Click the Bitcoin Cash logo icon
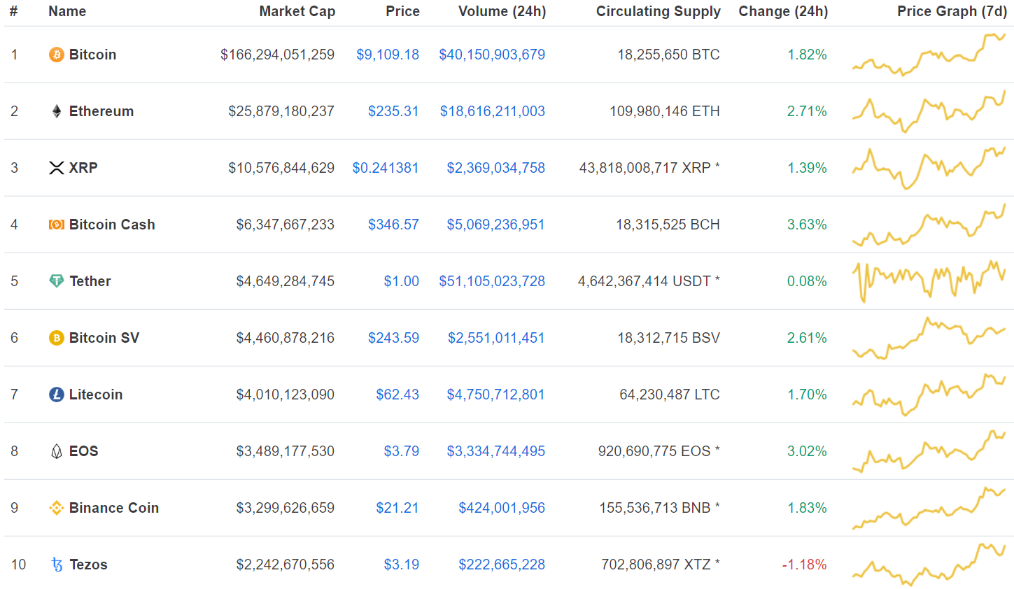1014x589 pixels. pos(56,225)
